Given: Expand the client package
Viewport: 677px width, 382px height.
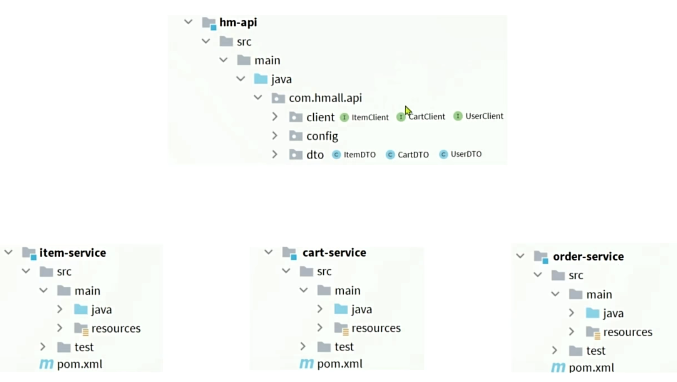Looking at the screenshot, I should (275, 117).
